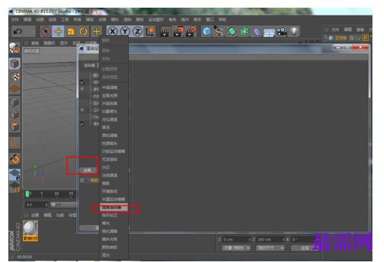This screenshot has height=262, width=384.
Task: Toggle the Z axis lock
Action: [138, 31]
